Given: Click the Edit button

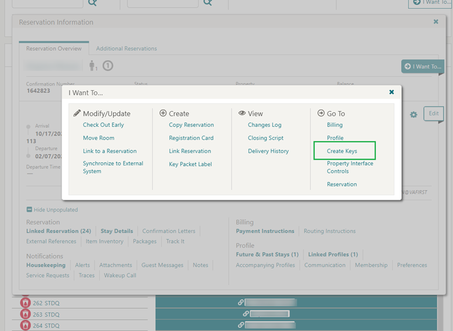Looking at the screenshot, I should click(433, 113).
